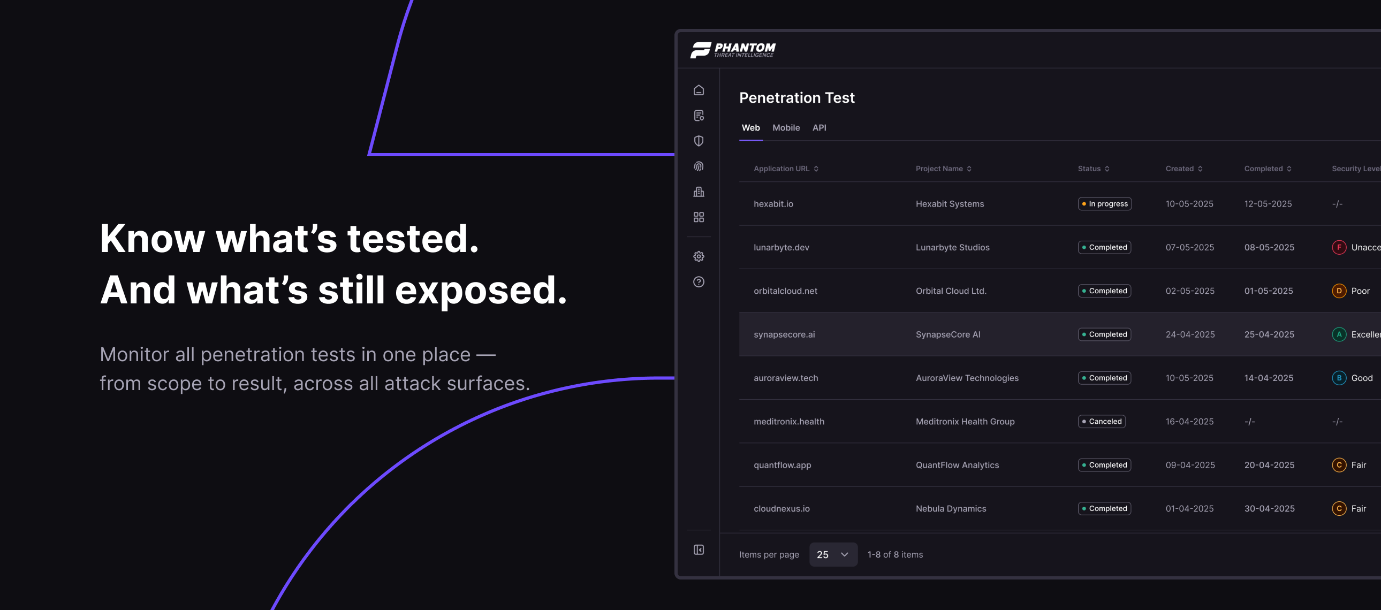Image resolution: width=1381 pixels, height=610 pixels.
Task: Open settings gear in sidebar
Action: pos(699,256)
